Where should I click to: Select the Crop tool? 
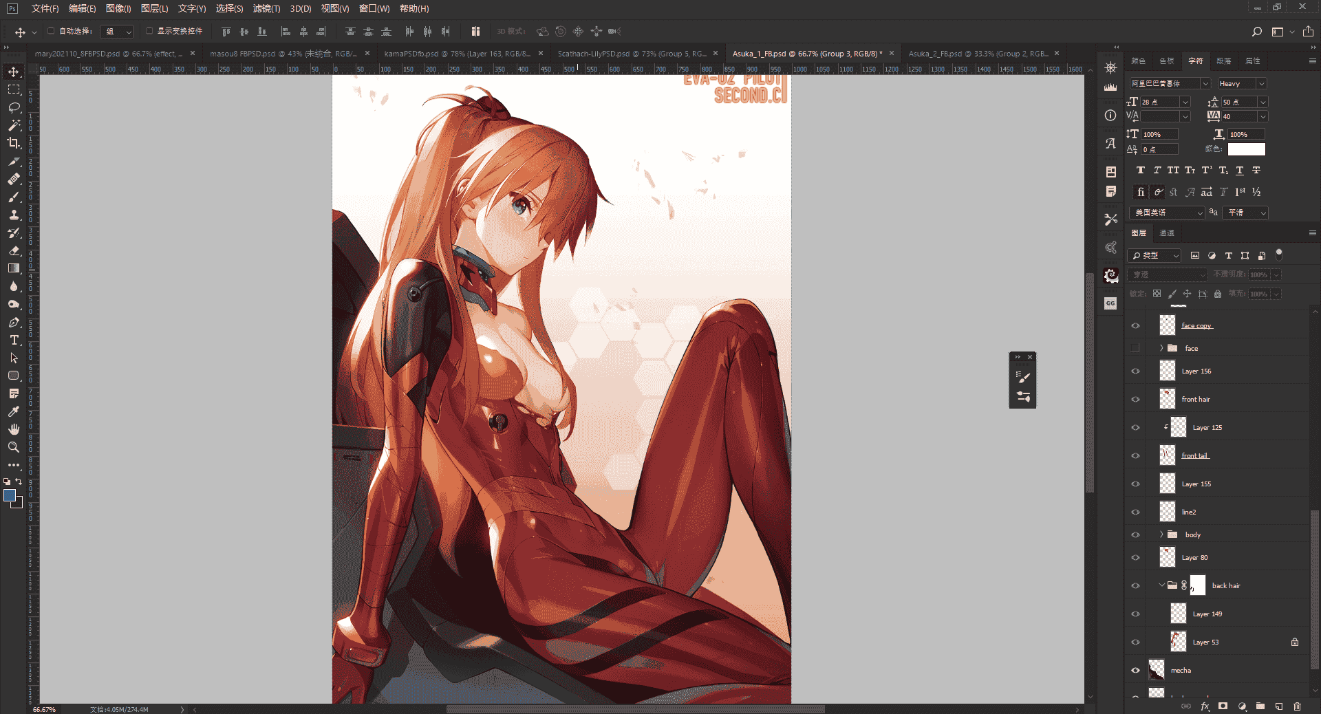14,143
